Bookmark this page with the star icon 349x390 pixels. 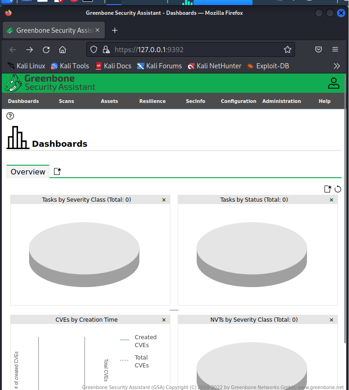point(288,49)
